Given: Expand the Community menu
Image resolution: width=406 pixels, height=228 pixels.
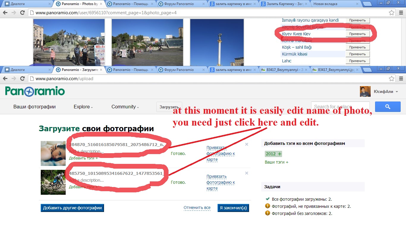Looking at the screenshot, I should click(x=125, y=107).
